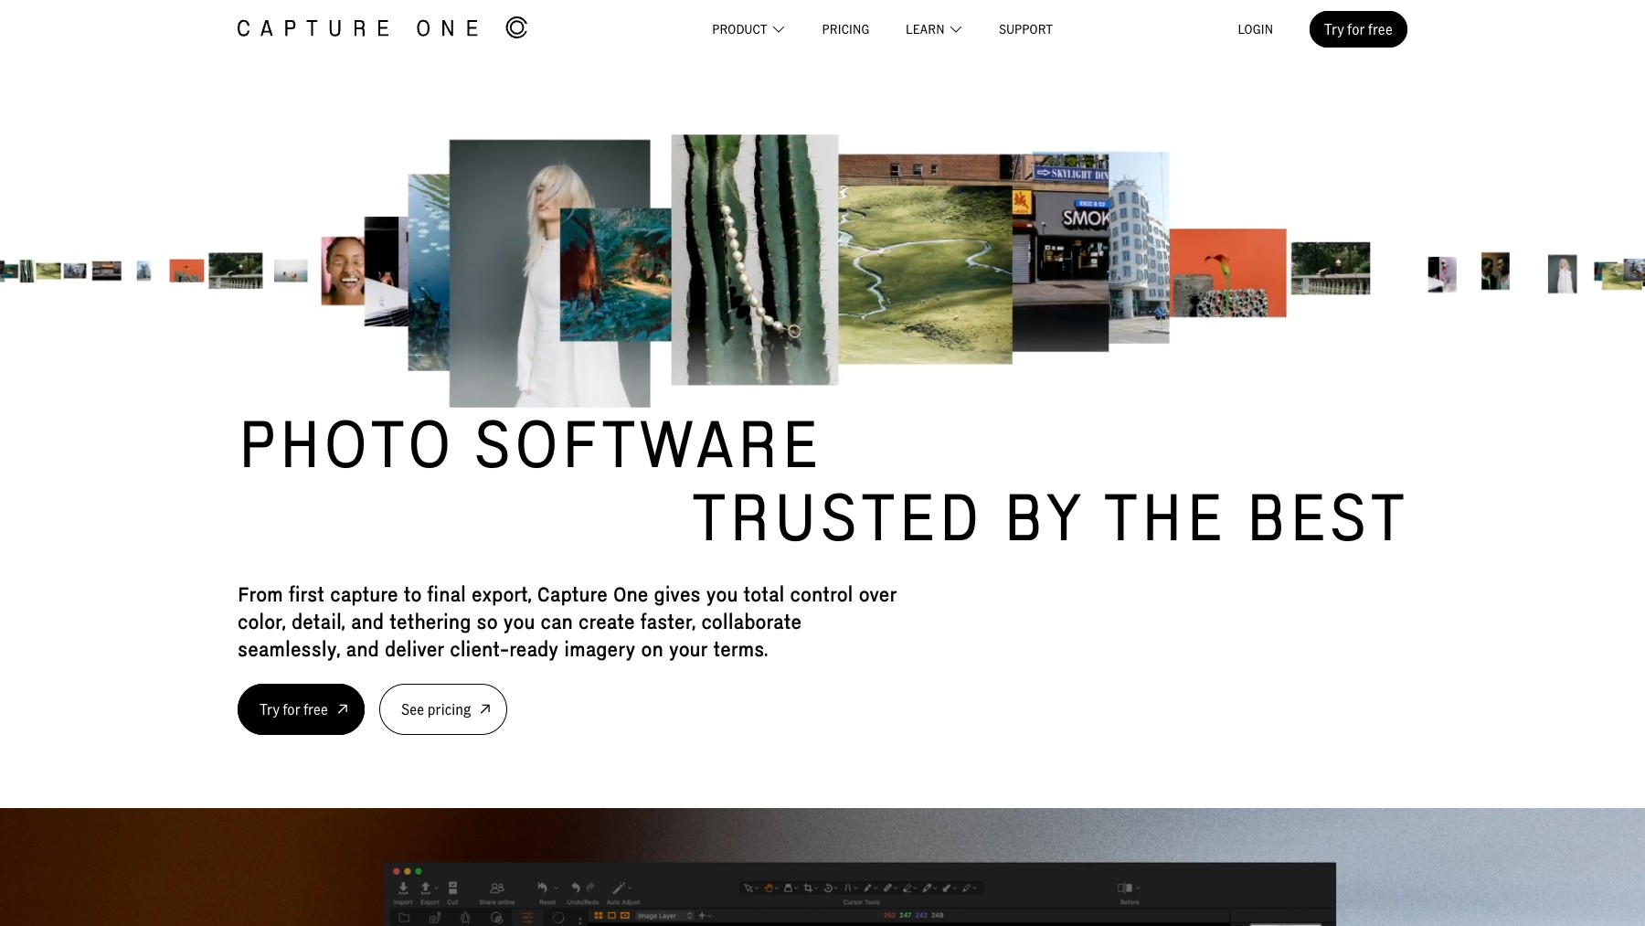Click the plus add layer icon
Image resolution: width=1645 pixels, height=926 pixels.
click(701, 916)
